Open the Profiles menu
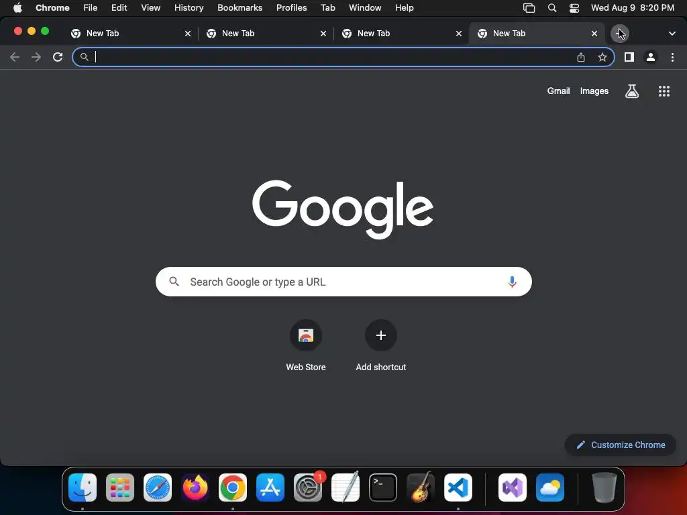 click(291, 8)
